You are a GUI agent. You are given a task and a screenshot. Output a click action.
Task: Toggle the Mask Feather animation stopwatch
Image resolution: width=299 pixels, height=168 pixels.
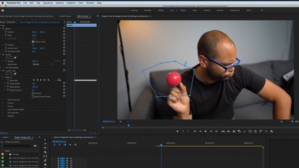[x=8, y=84]
